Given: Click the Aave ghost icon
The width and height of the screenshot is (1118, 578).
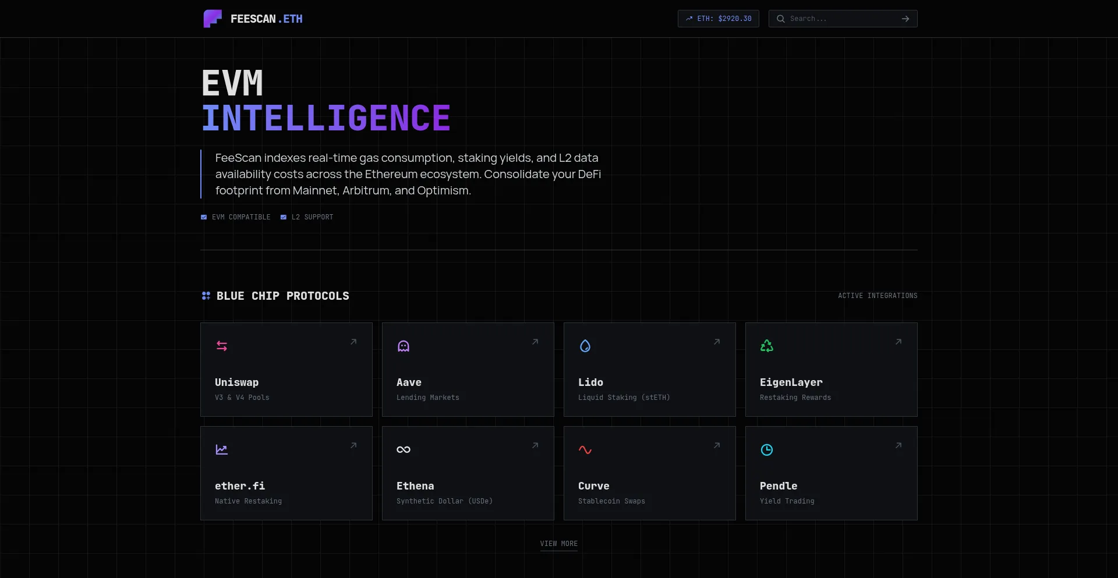Looking at the screenshot, I should point(404,346).
